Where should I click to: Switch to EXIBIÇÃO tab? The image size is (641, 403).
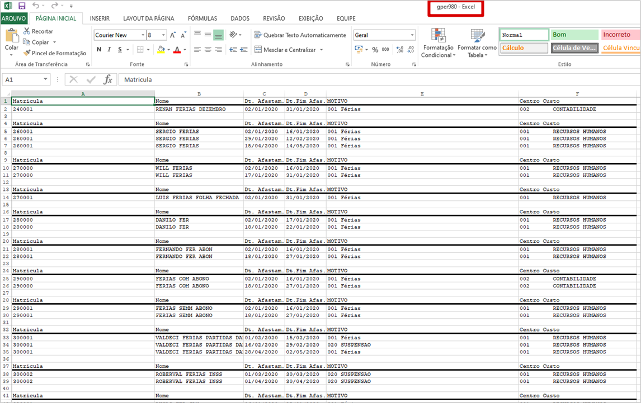[310, 18]
